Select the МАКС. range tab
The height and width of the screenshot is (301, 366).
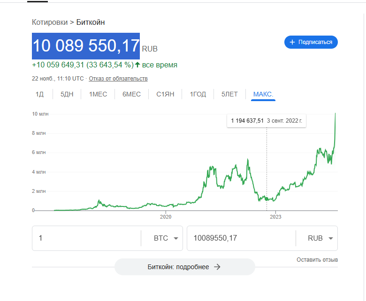263,94
